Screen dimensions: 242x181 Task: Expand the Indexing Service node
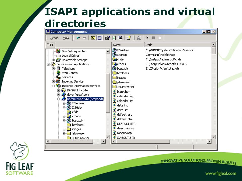[x=53, y=81]
